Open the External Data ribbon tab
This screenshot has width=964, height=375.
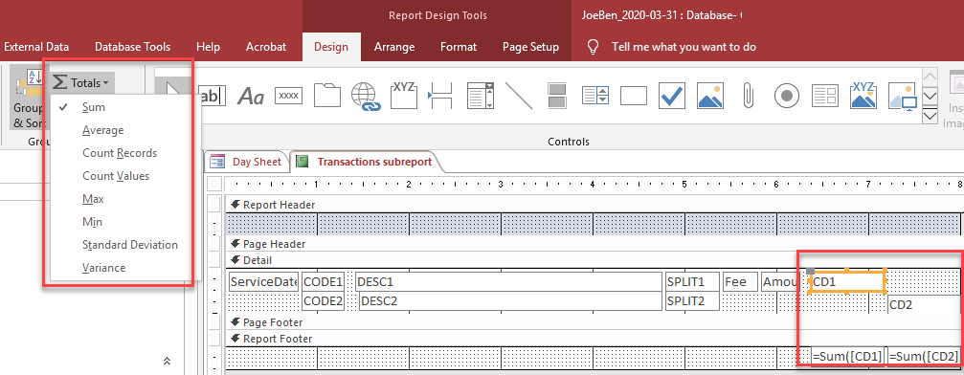36,47
